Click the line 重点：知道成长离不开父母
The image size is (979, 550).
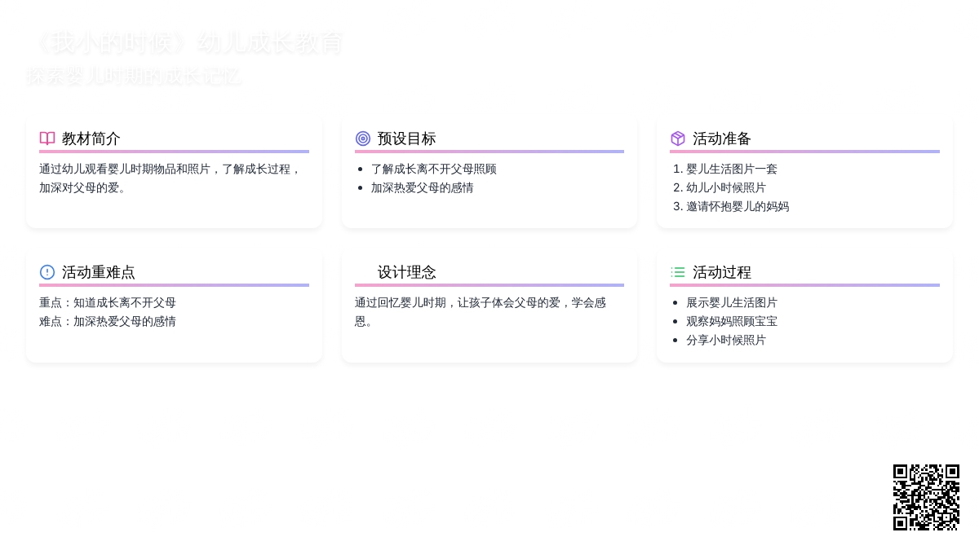108,302
